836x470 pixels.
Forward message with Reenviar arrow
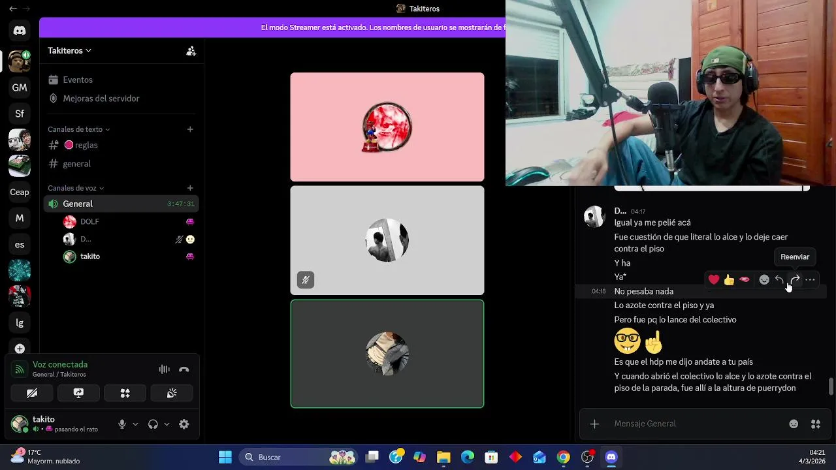pos(795,280)
